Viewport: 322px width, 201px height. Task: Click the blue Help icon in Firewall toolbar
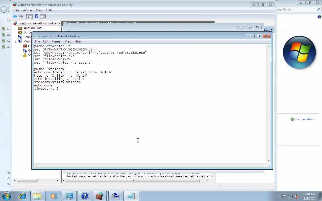pyautogui.click(x=36, y=17)
